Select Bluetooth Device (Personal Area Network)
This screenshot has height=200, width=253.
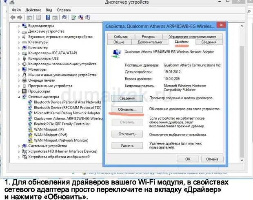tap(67, 102)
